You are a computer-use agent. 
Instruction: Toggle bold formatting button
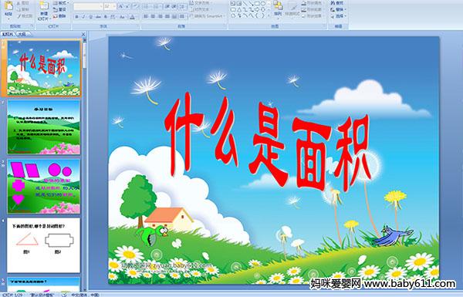coord(76,17)
